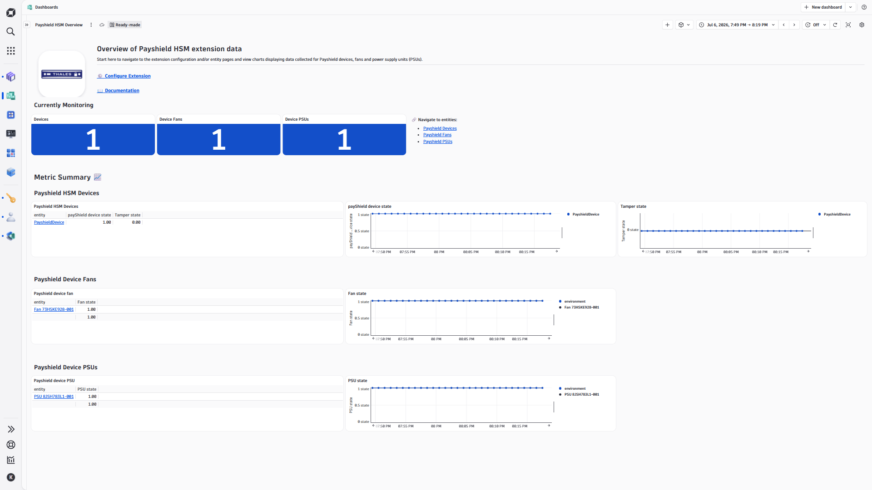Open the New dashboard dropdown arrow
Screen dimensions: 872x490
pos(851,7)
